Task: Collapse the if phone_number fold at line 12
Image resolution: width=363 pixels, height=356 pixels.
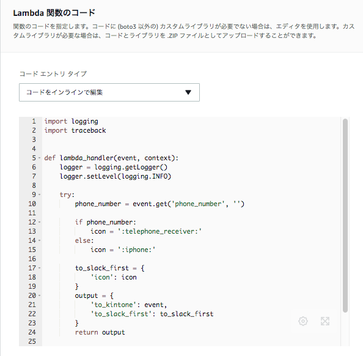Action: tap(39, 222)
